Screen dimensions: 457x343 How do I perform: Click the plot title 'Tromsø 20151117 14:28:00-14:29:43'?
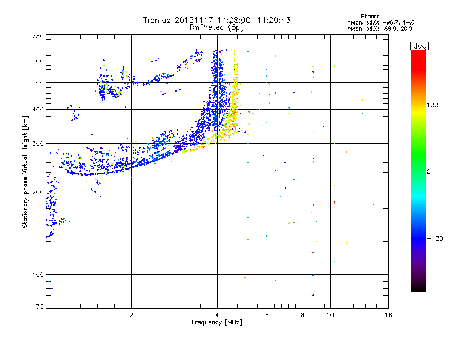point(217,20)
